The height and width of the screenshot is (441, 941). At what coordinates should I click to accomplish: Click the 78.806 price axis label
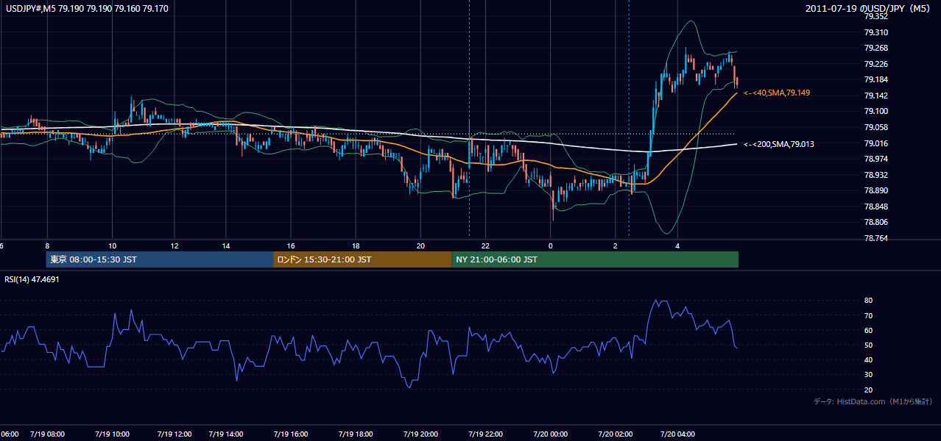tap(877, 222)
